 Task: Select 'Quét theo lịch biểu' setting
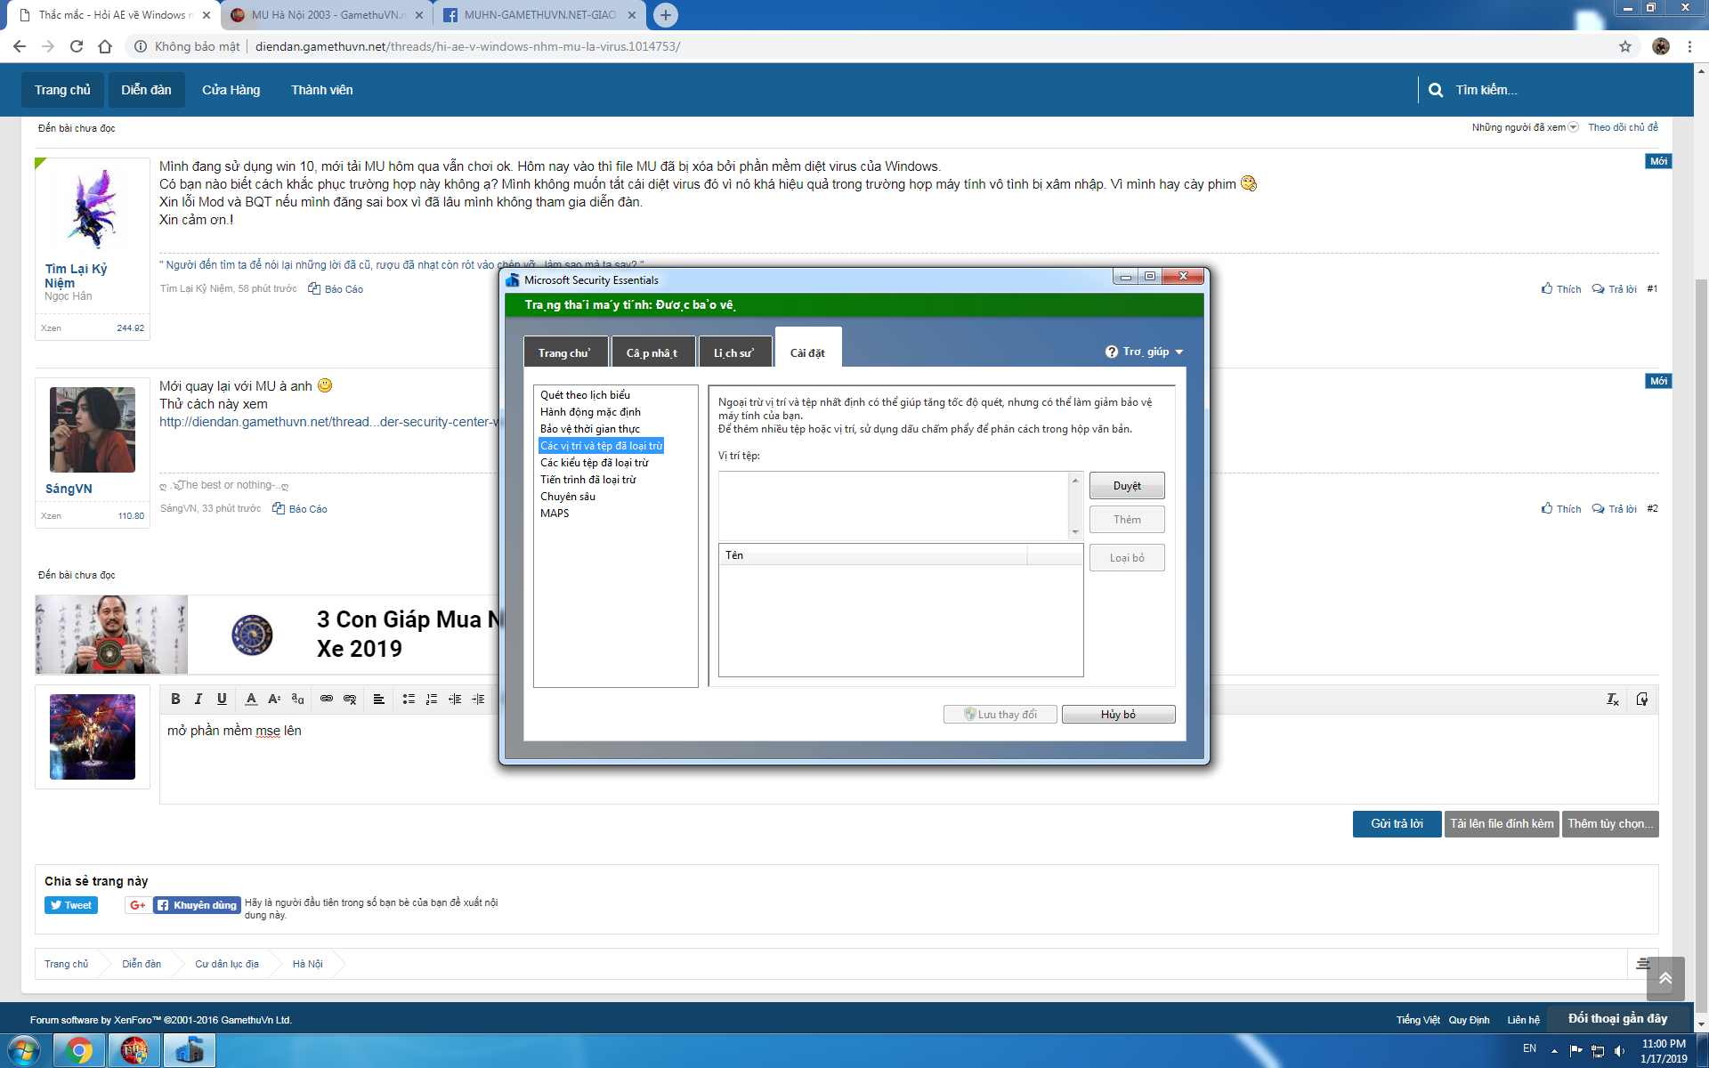coord(585,395)
